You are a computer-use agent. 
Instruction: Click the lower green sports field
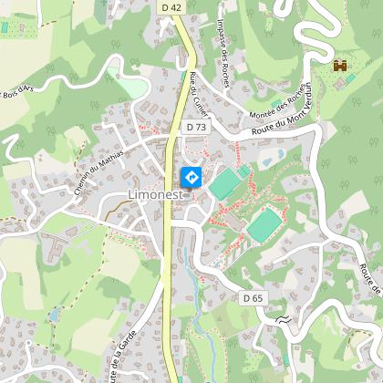[x=264, y=225]
